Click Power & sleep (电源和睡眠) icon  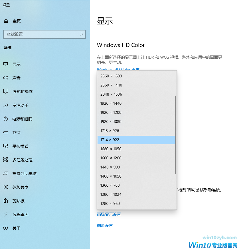click(6, 119)
